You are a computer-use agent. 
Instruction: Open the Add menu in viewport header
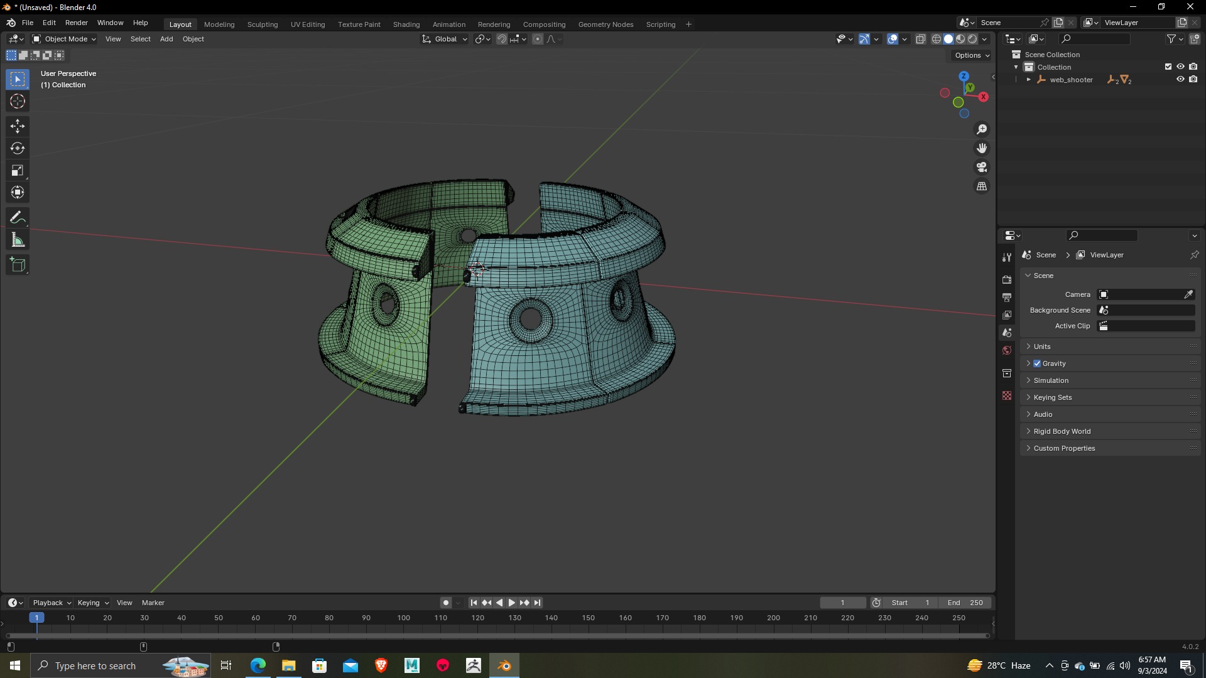click(166, 39)
